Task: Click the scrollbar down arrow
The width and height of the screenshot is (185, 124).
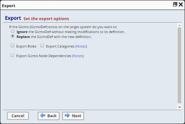Action: pos(180,107)
